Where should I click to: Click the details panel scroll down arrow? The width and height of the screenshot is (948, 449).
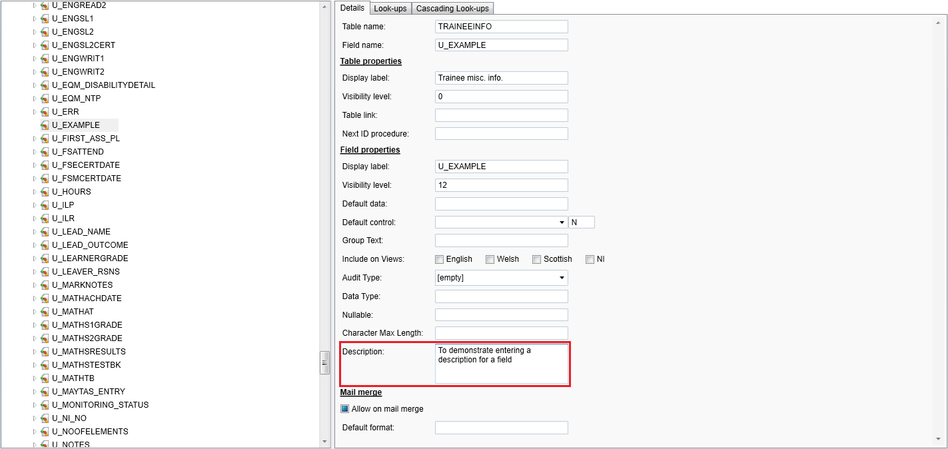(938, 438)
